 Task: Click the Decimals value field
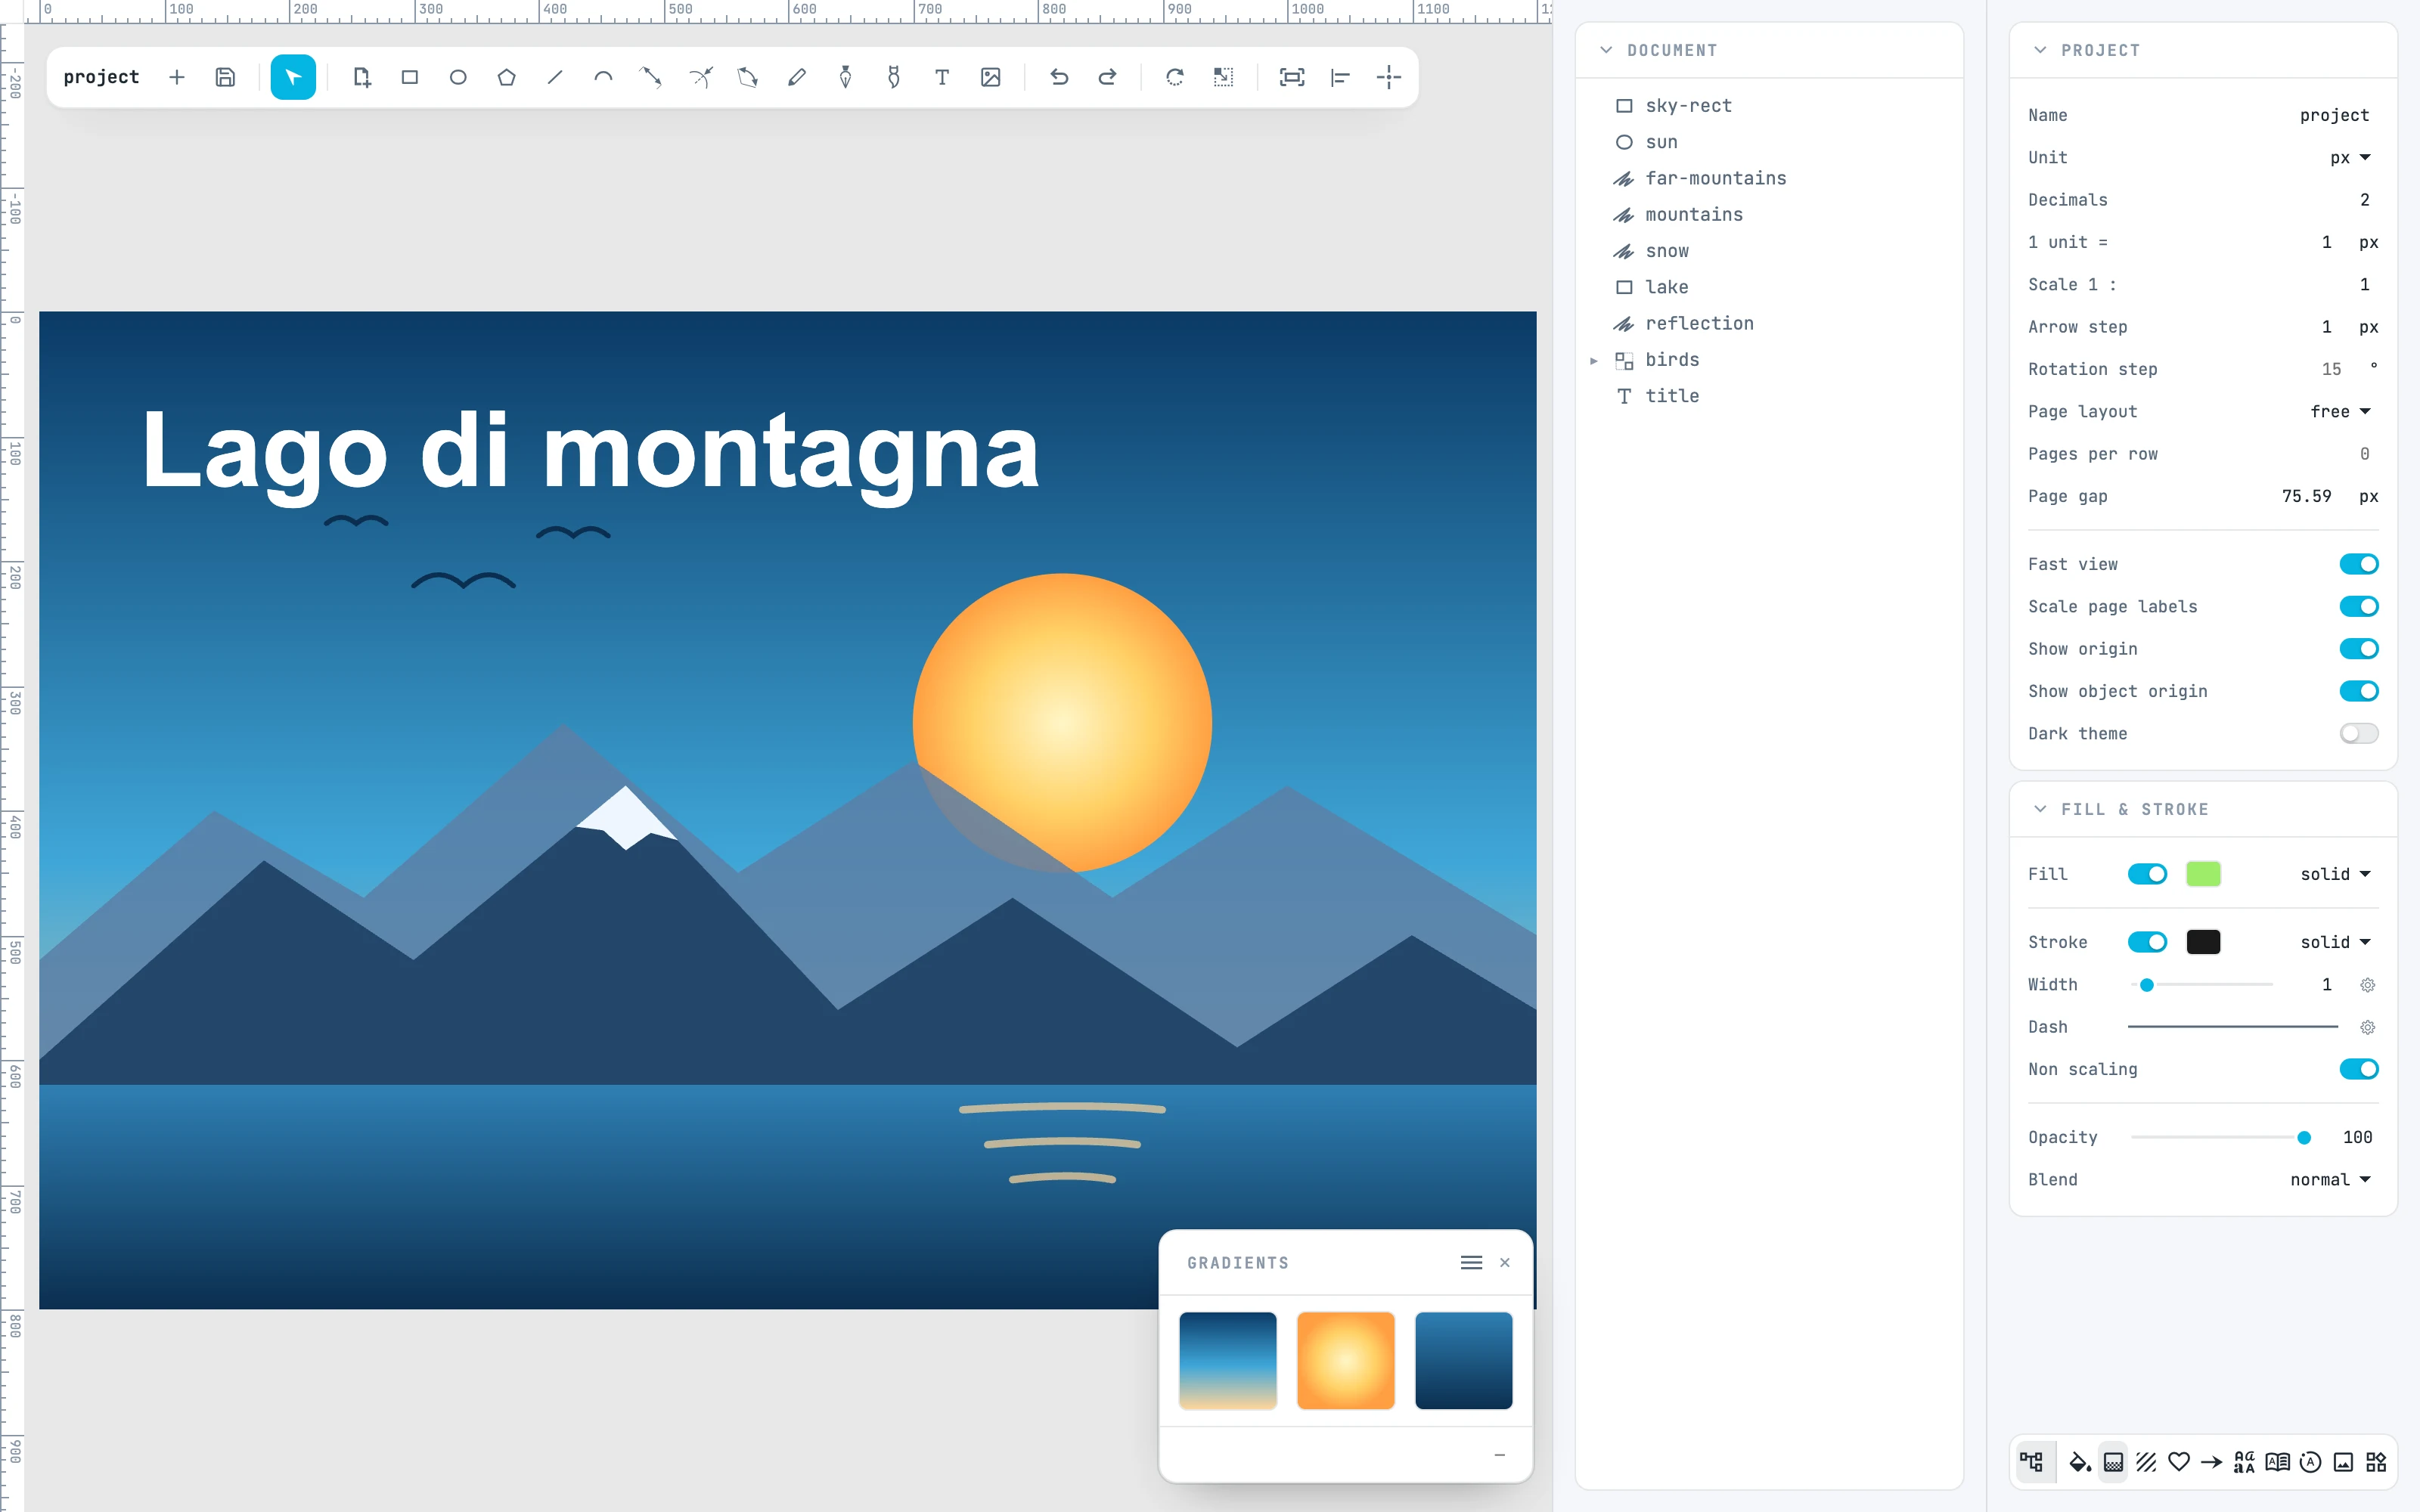click(x=2364, y=199)
